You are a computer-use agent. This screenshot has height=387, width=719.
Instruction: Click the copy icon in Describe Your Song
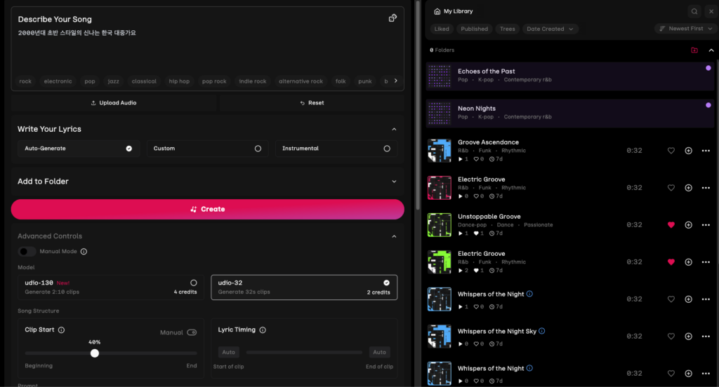point(393,18)
